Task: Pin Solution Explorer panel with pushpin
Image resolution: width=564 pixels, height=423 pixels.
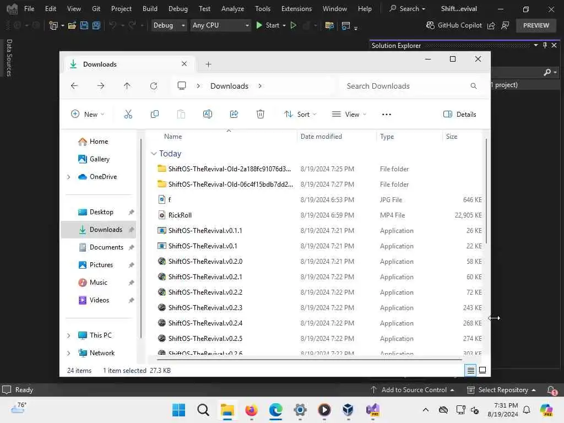Action: 545,45
